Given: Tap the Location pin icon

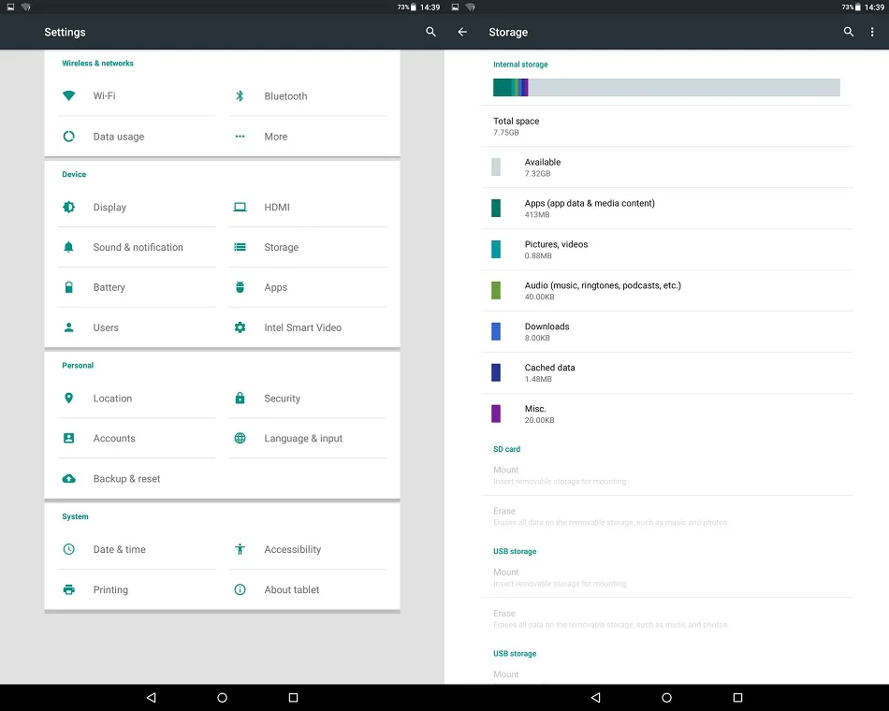Looking at the screenshot, I should 68,398.
